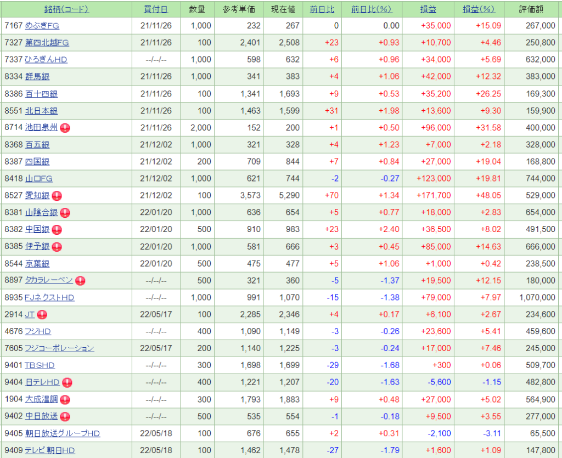This screenshot has height=458, width=562.
Task: Open 京葉銀 stock link
Action: [37, 264]
